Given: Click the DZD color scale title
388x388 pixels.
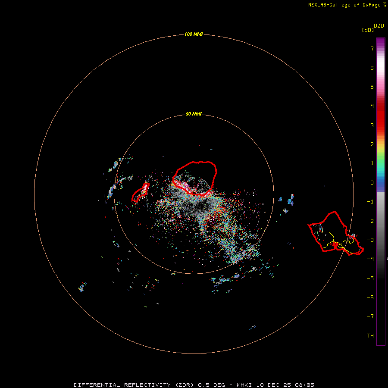Looking at the screenshot, I should (x=379, y=26).
